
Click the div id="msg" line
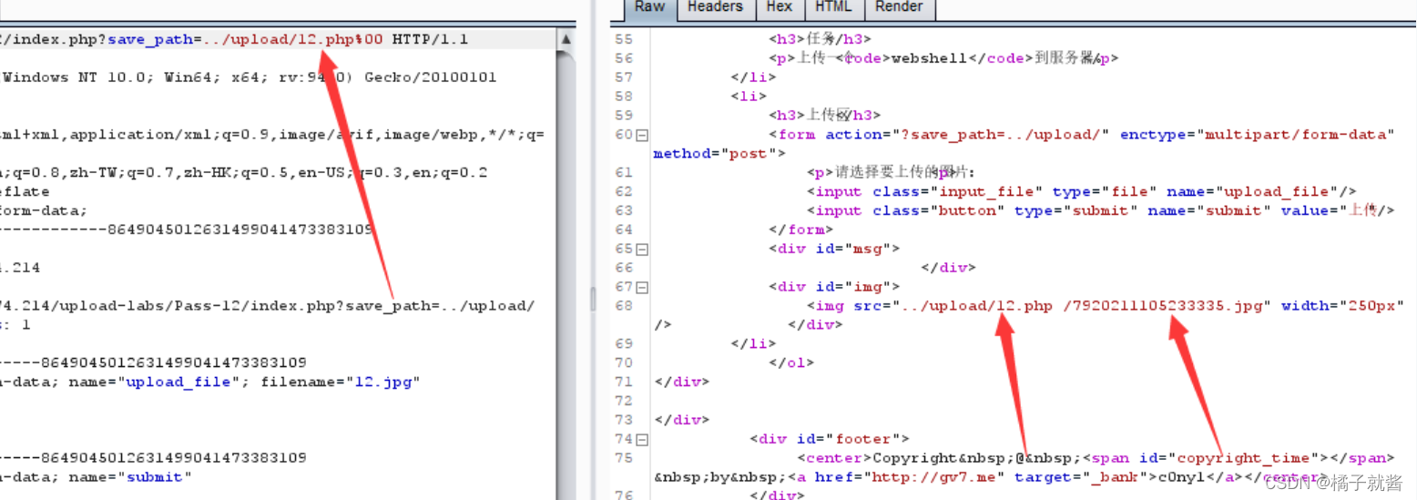(834, 249)
